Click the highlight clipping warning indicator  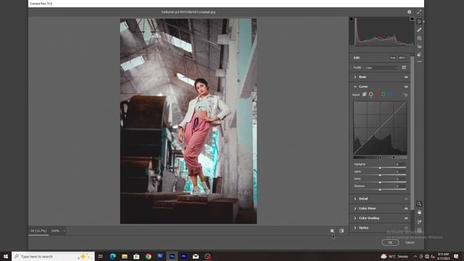point(412,19)
